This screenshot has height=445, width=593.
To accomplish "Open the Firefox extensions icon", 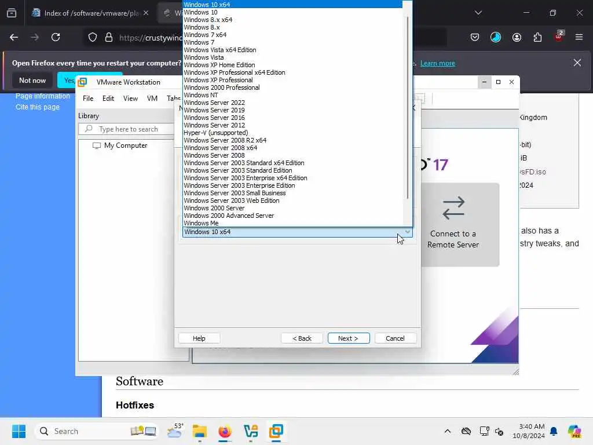I will click(x=537, y=37).
